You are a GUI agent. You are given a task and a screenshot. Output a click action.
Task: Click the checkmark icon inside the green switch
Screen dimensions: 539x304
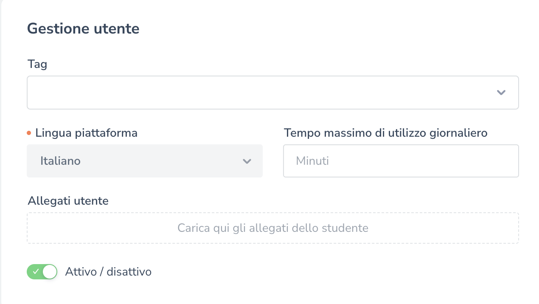click(36, 272)
